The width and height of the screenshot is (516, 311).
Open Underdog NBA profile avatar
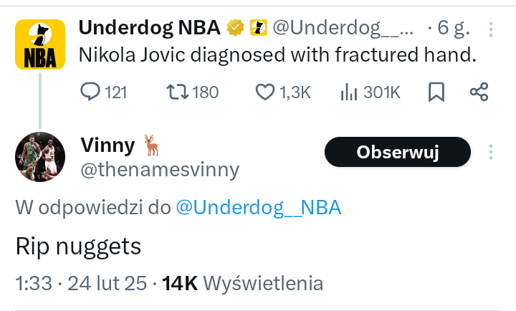[40, 44]
